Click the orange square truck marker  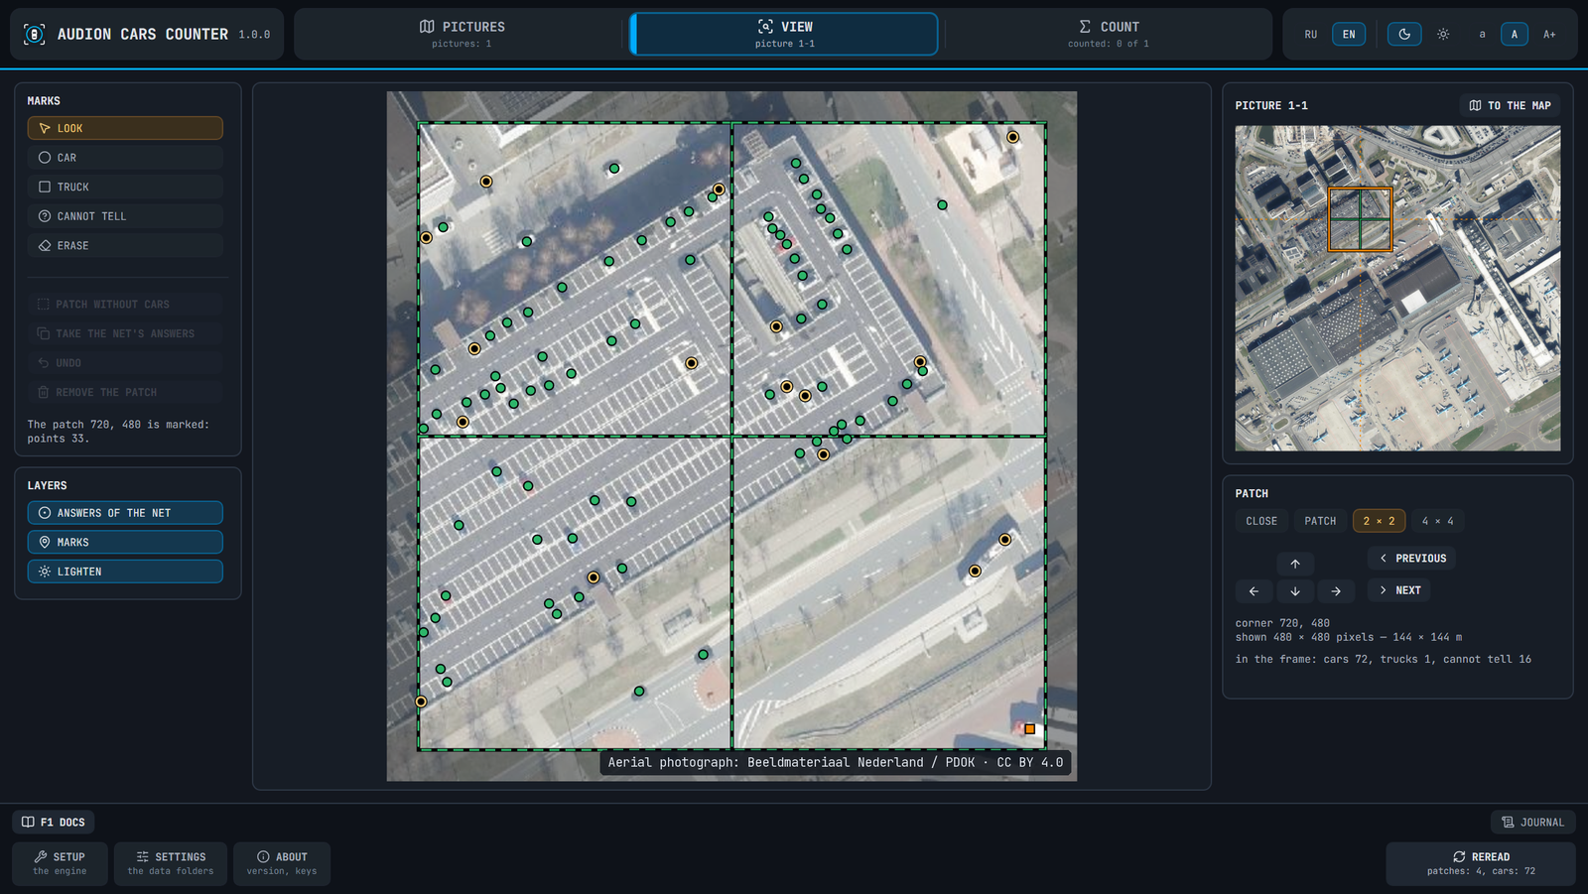(x=1030, y=729)
